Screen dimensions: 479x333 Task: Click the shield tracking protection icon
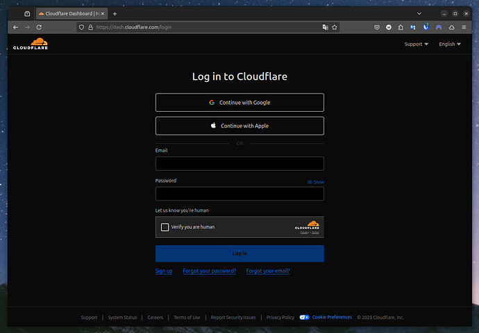pos(81,27)
